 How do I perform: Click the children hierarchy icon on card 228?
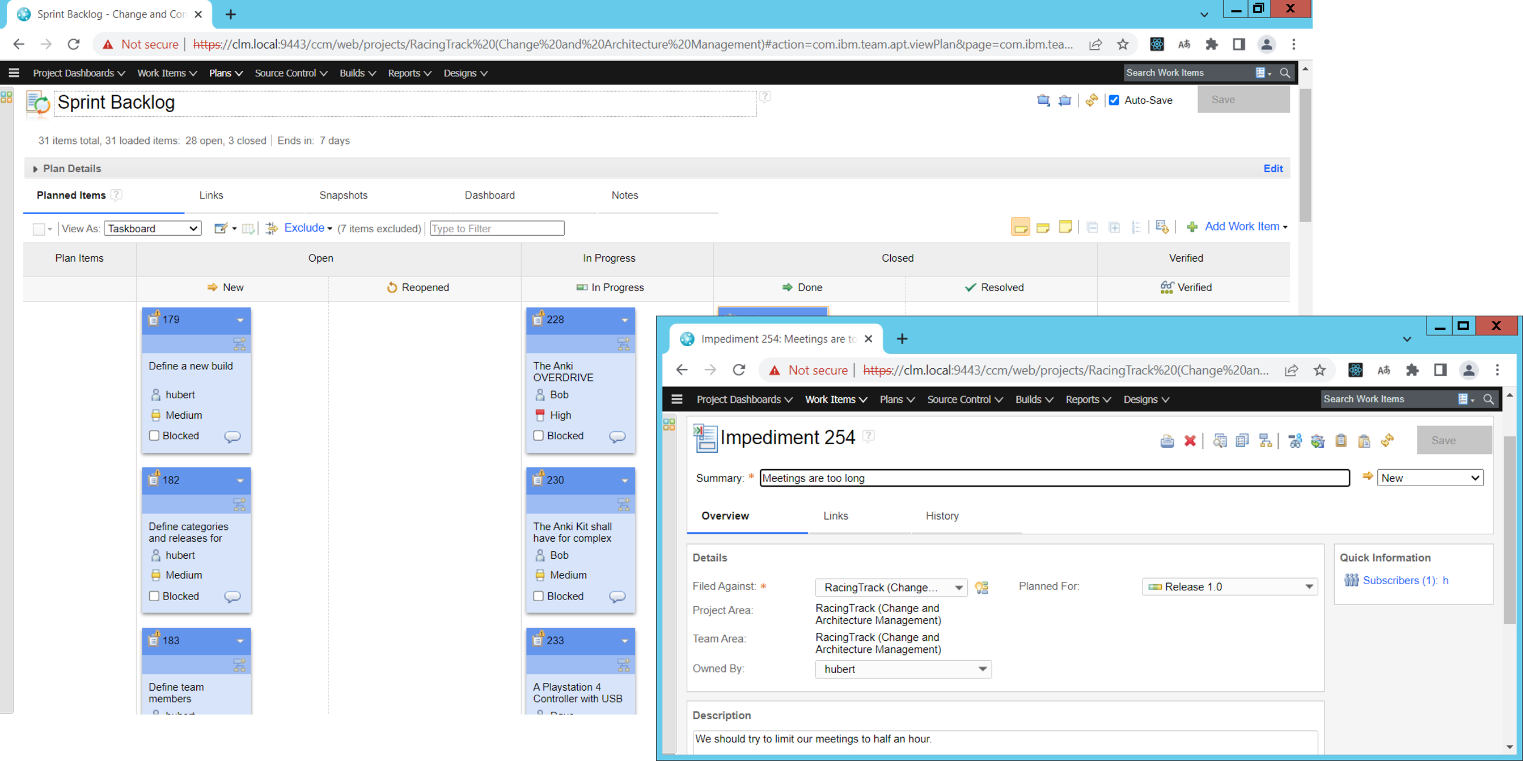coord(623,344)
